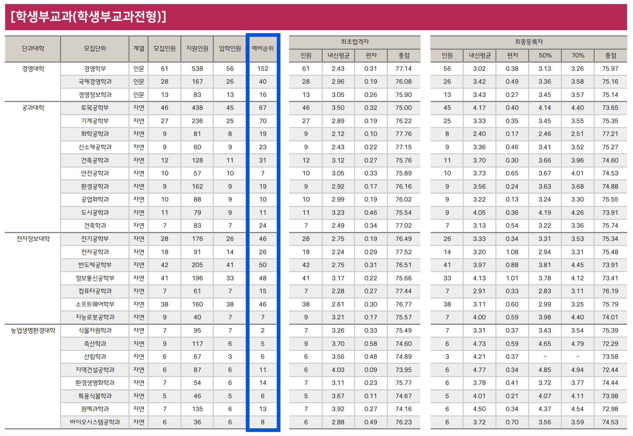This screenshot has width=633, height=436.
Task: Click the 축산학과 department name
Action: pos(95,344)
